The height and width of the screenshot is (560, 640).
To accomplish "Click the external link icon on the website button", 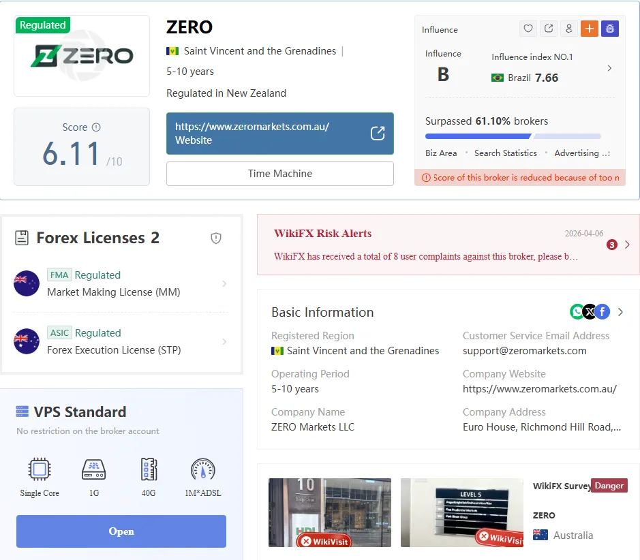I will 378,134.
